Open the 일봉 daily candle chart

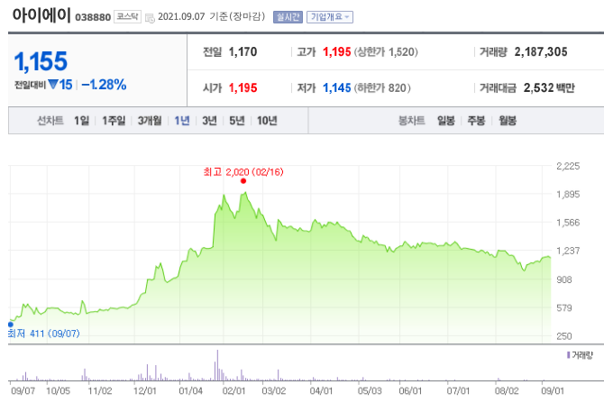point(446,121)
